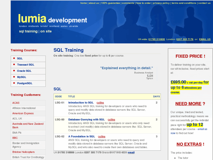
Task: Open the ACAS customer link
Action: (16, 103)
